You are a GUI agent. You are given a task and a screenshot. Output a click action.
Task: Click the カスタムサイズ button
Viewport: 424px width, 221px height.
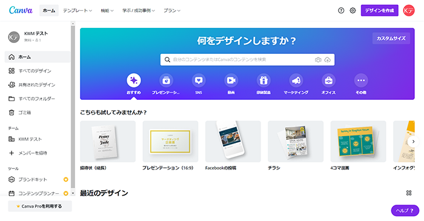point(391,38)
